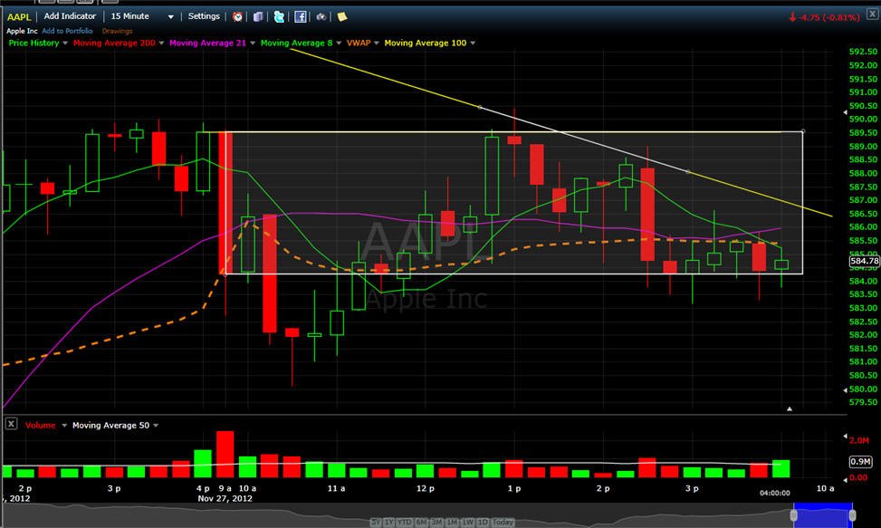Open chart Settings
The image size is (881, 528).
pos(204,16)
